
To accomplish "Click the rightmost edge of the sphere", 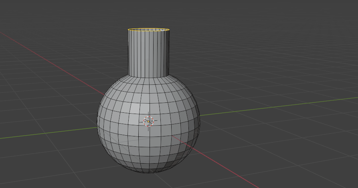I will coord(200,120).
